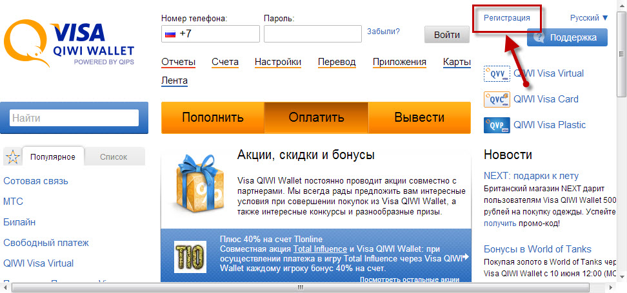Click the white arrow on promo banner
The image size is (627, 293).
point(465,257)
